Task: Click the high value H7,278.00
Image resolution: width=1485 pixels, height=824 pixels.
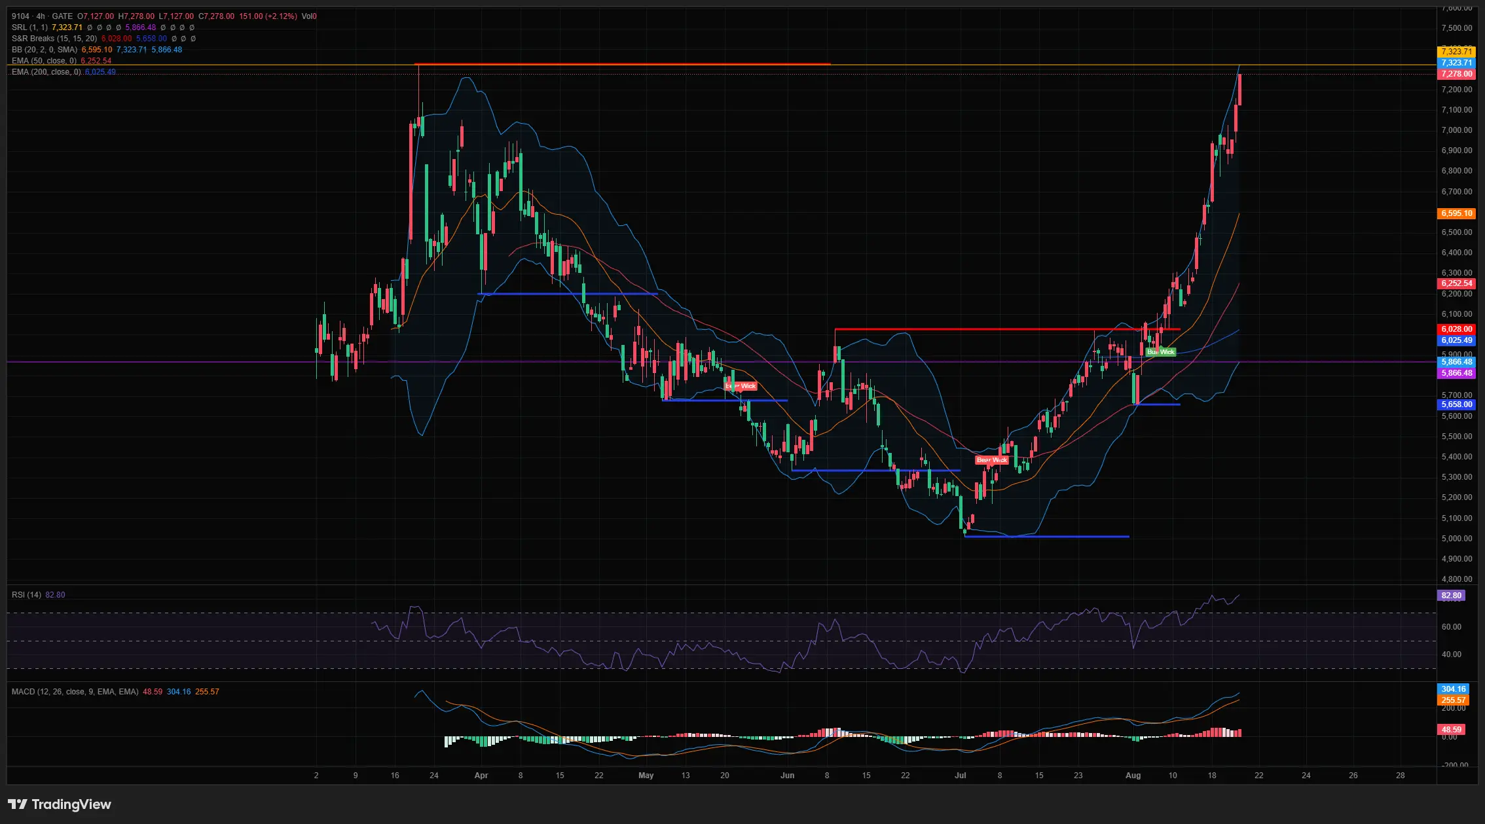Action: click(x=136, y=16)
